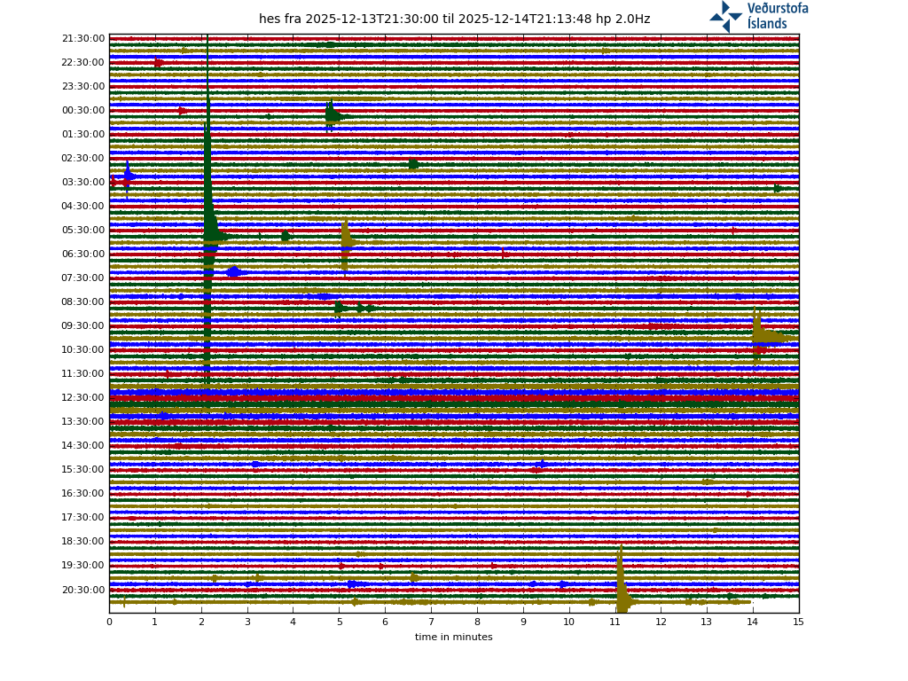Click the olive event burst at minute 14
This screenshot has width=908, height=681.
coord(763,334)
